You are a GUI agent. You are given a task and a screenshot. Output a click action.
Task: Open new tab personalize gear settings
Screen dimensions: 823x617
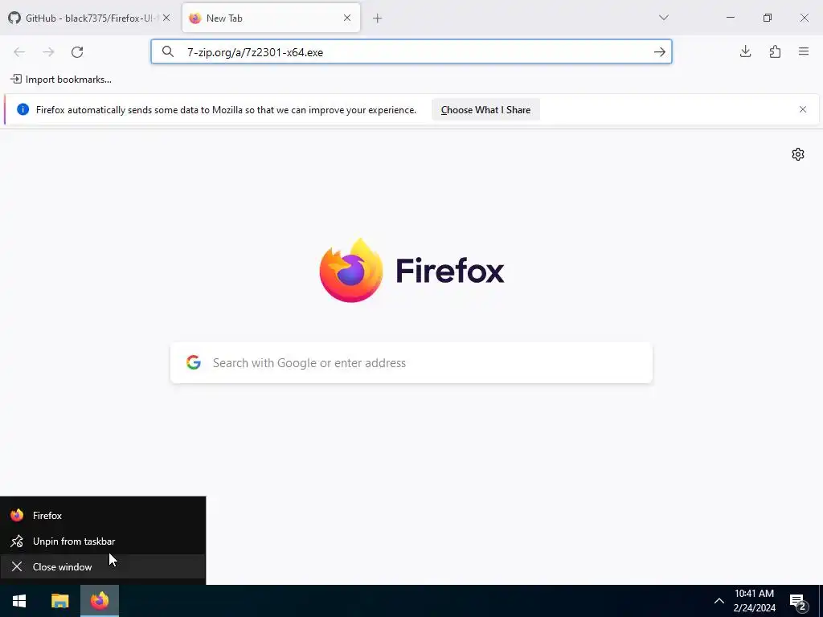[x=798, y=153]
